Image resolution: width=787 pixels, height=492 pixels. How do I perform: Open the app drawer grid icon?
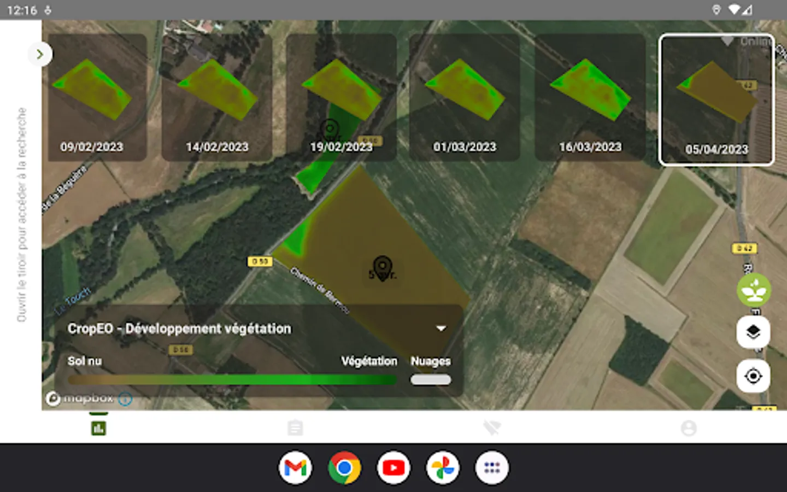(492, 468)
